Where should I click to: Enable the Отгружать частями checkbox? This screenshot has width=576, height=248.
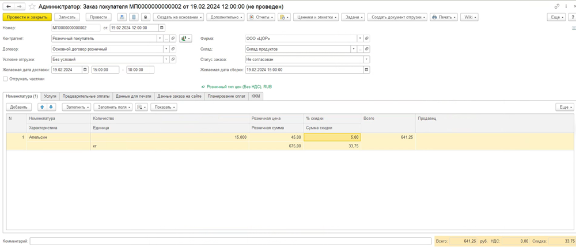click(x=6, y=79)
